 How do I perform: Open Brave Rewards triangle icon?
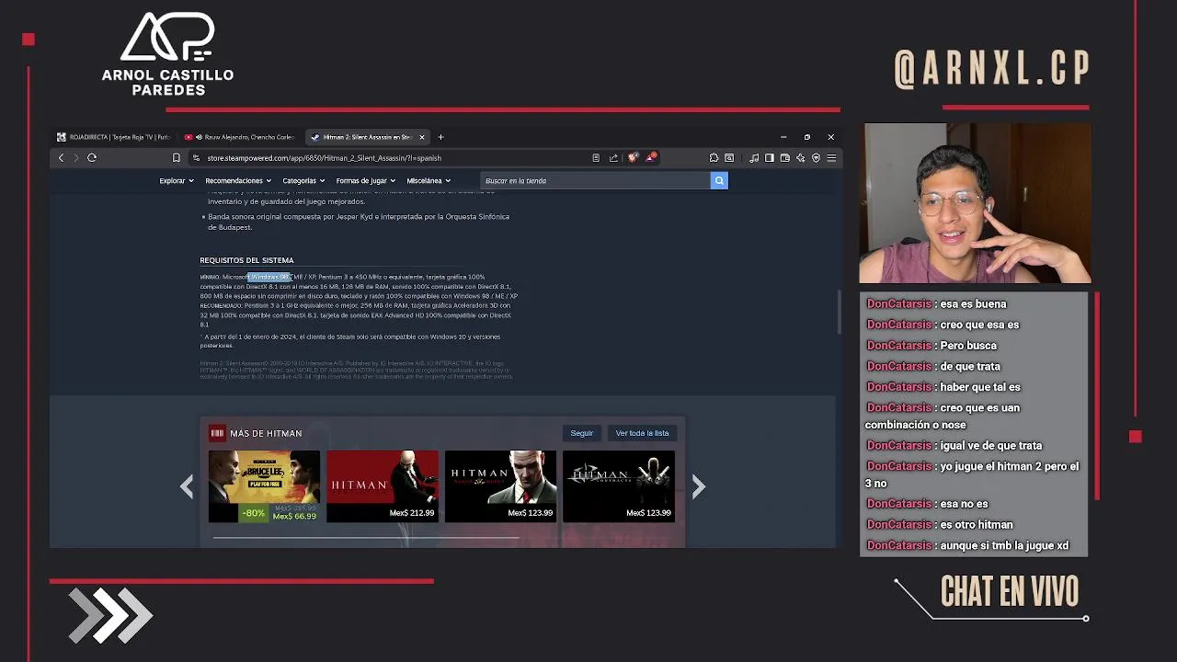(650, 158)
